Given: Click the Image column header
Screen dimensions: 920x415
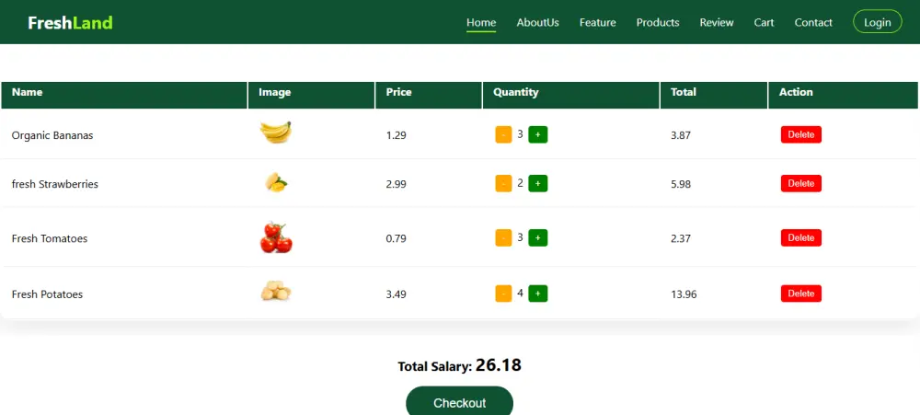Looking at the screenshot, I should pyautogui.click(x=312, y=95).
